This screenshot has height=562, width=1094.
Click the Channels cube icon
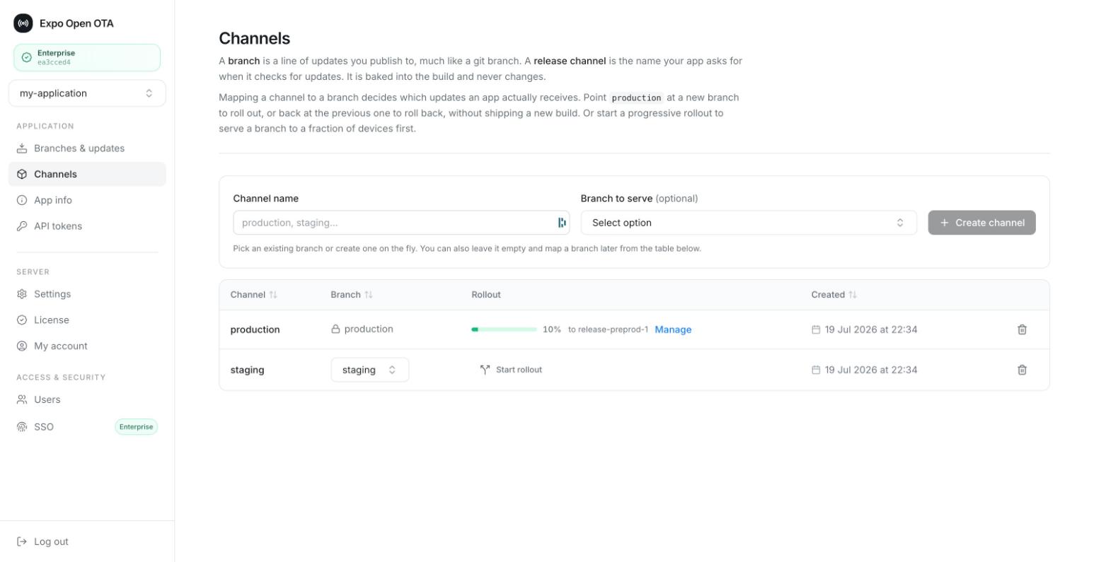pyautogui.click(x=22, y=175)
